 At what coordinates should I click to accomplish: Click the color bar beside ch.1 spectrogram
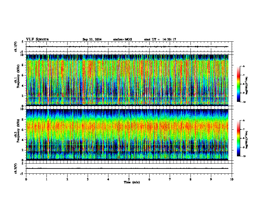(x=239, y=84)
